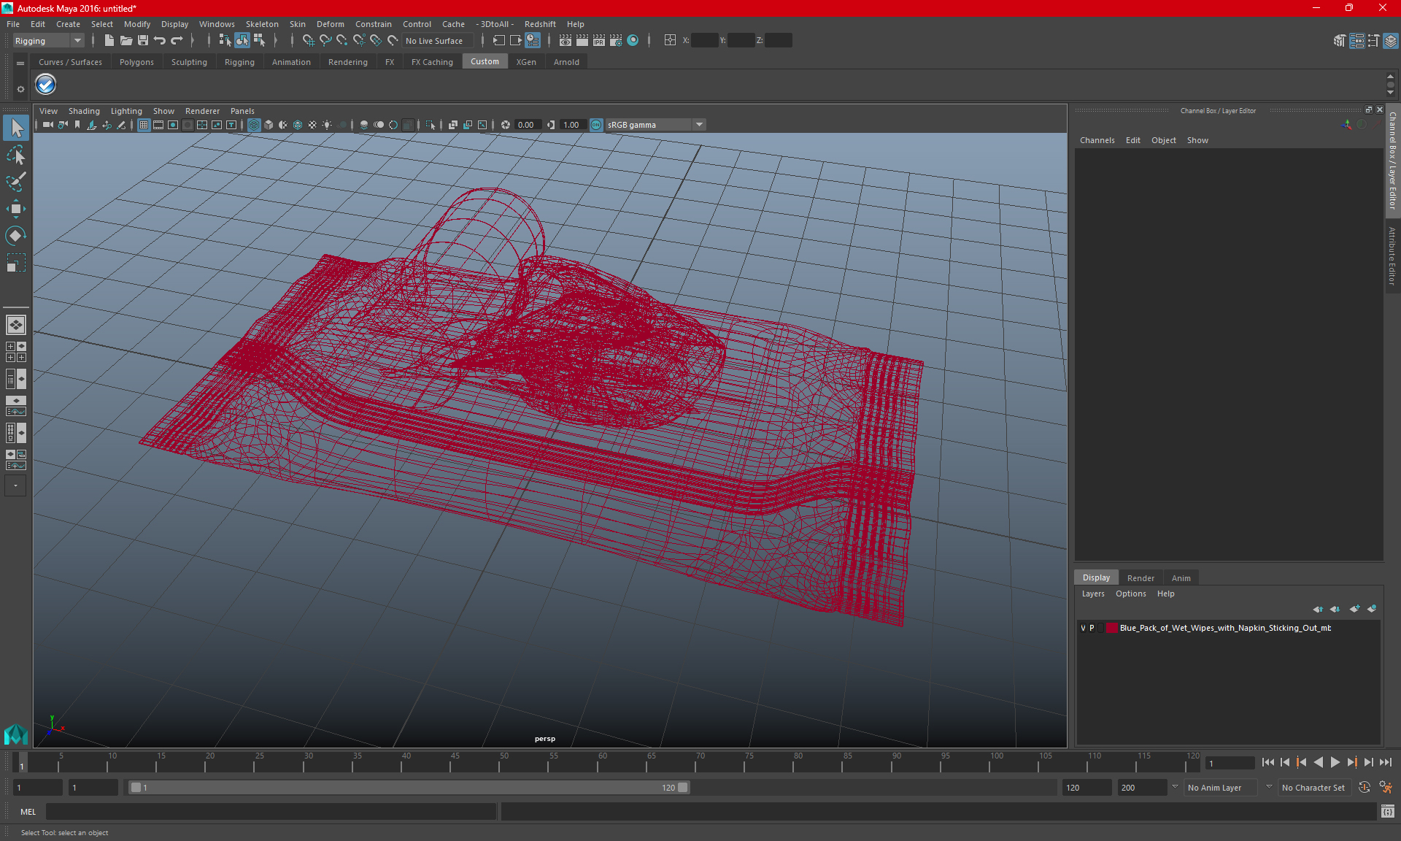Open the Channels menu in Channel Box
The height and width of the screenshot is (841, 1401).
click(x=1097, y=140)
